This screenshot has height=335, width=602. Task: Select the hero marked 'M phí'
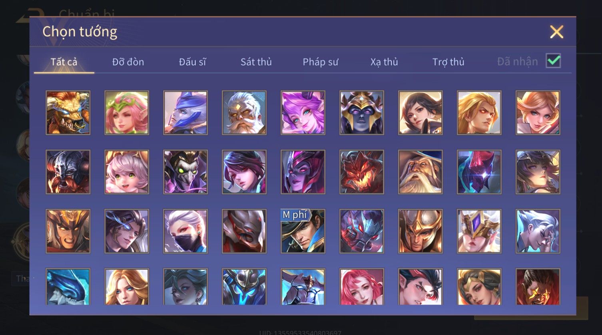click(303, 231)
